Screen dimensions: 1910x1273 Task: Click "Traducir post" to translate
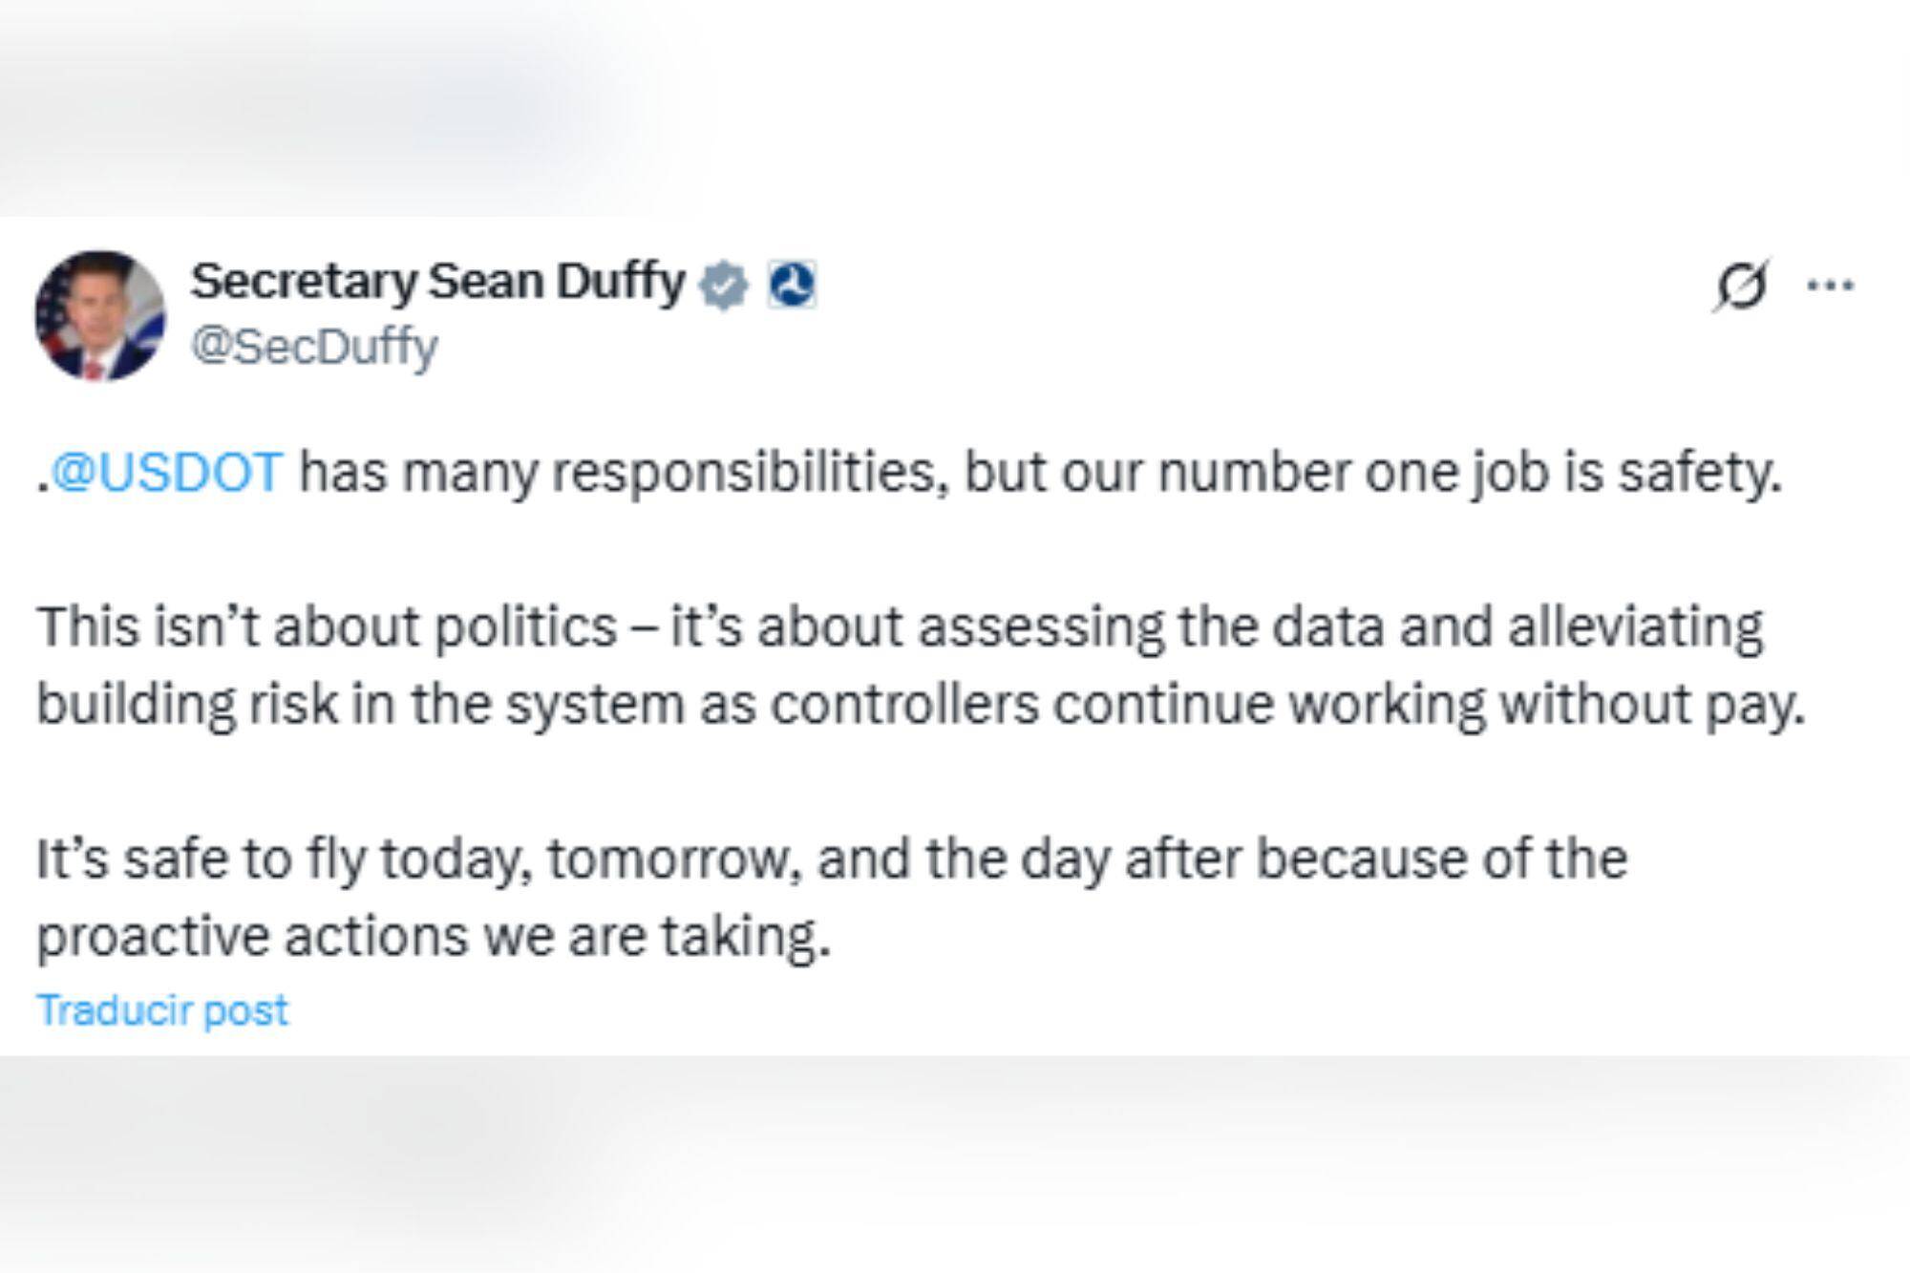(x=162, y=1010)
